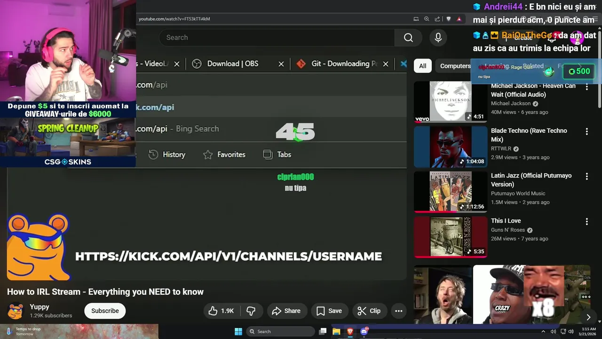This screenshot has height=339, width=602.
Task: Open This I Love thumbnail
Action: click(451, 237)
